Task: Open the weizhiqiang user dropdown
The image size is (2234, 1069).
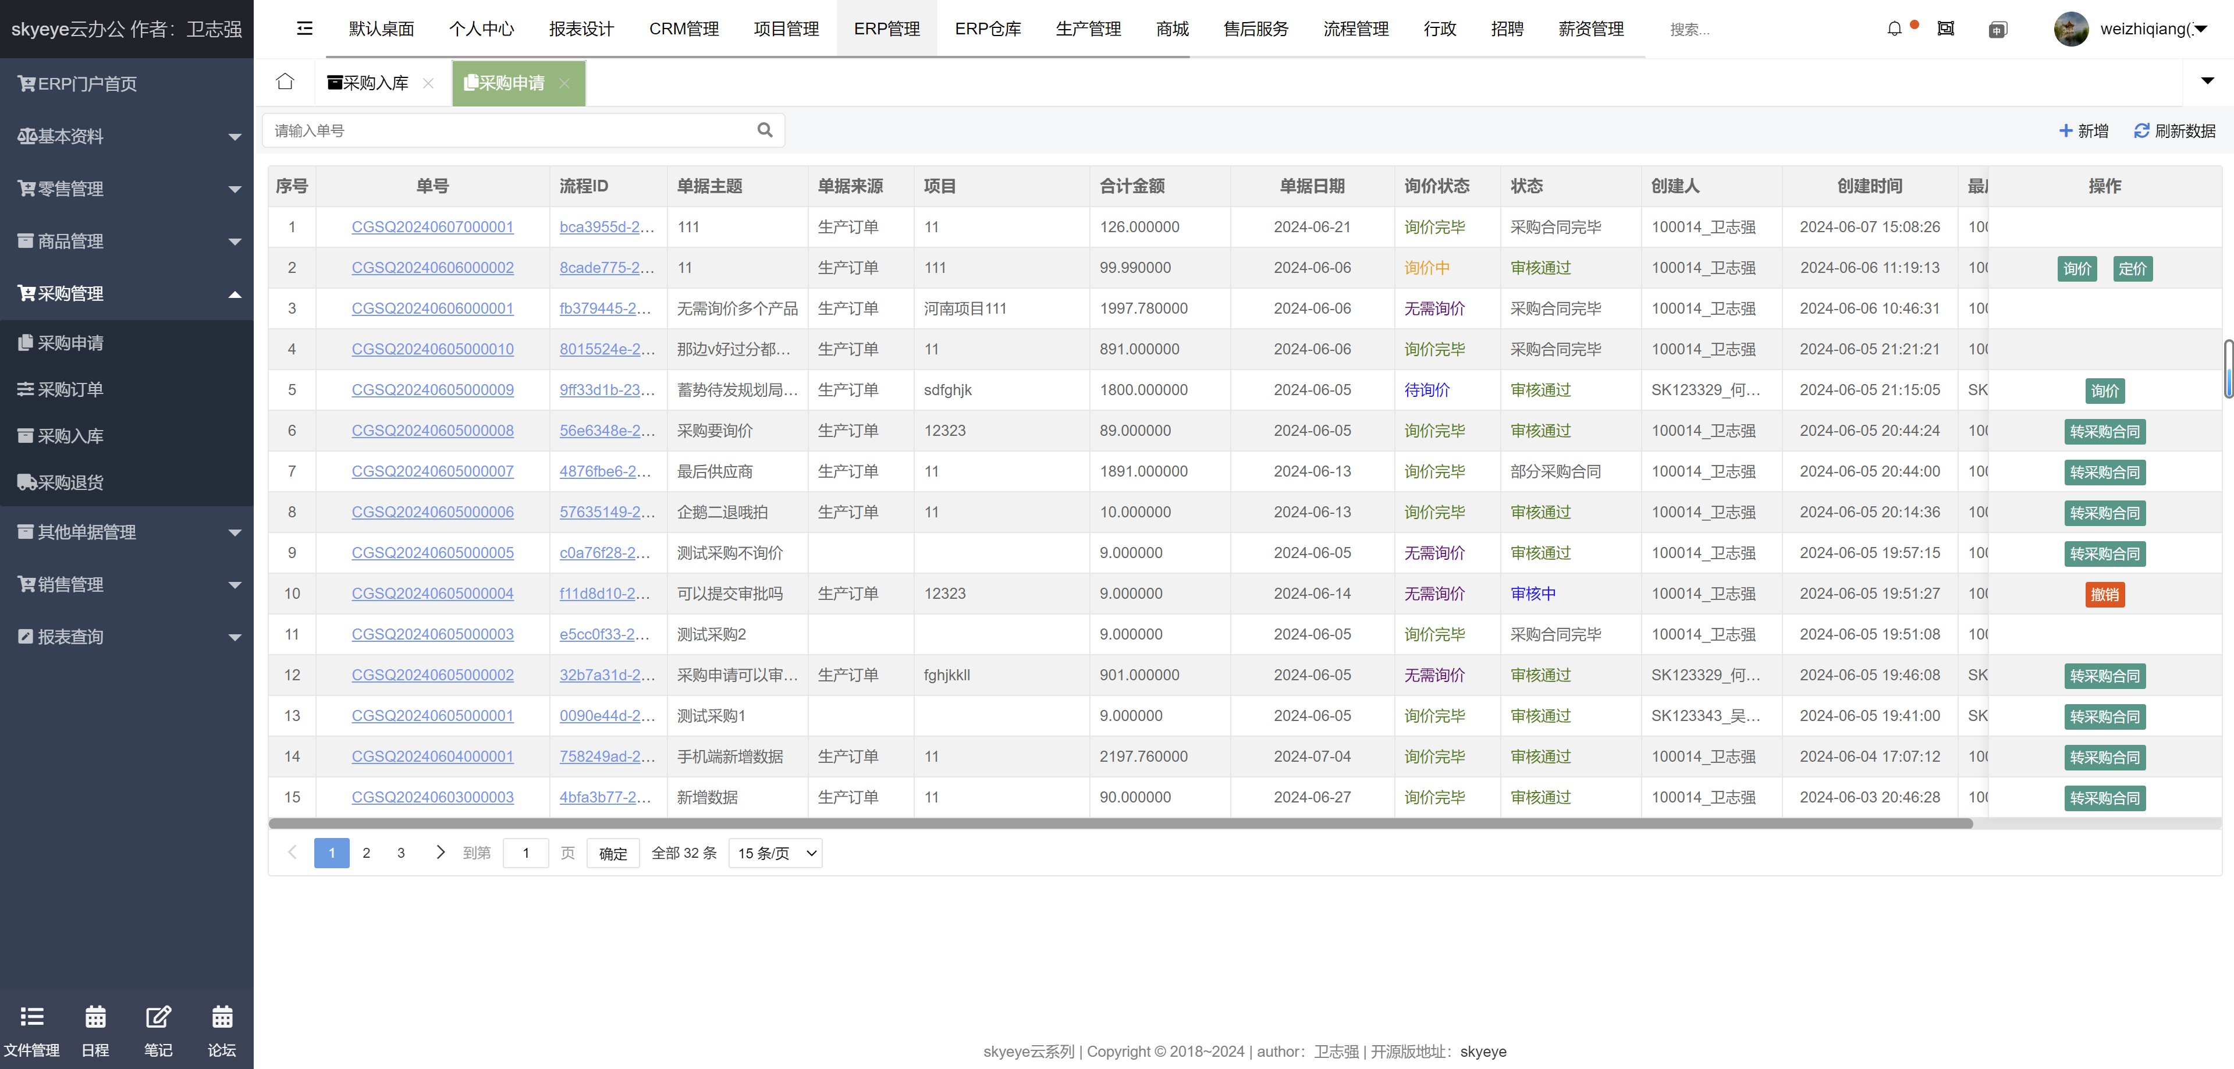Action: coord(2142,29)
